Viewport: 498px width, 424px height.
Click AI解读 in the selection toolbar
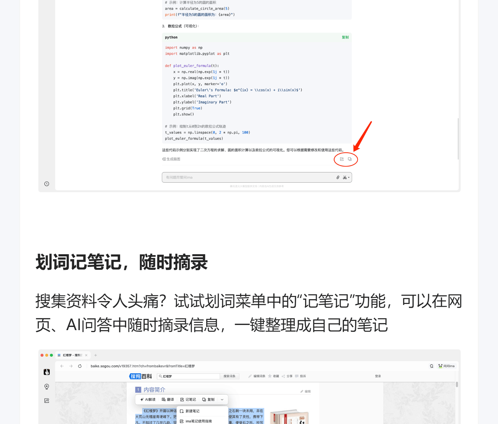click(x=148, y=400)
